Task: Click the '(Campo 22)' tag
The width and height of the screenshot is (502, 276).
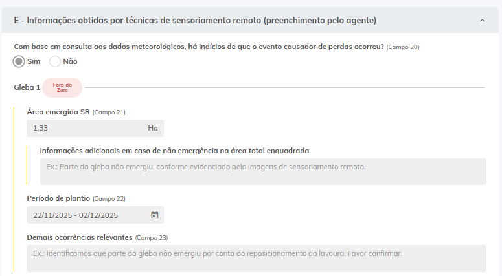Action: (x=109, y=199)
